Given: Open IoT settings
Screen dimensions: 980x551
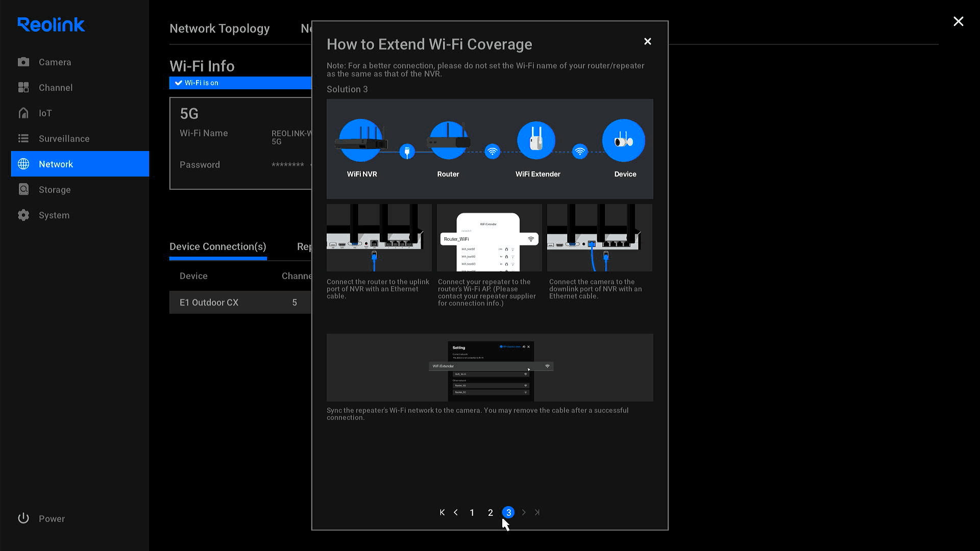Looking at the screenshot, I should 45,113.
